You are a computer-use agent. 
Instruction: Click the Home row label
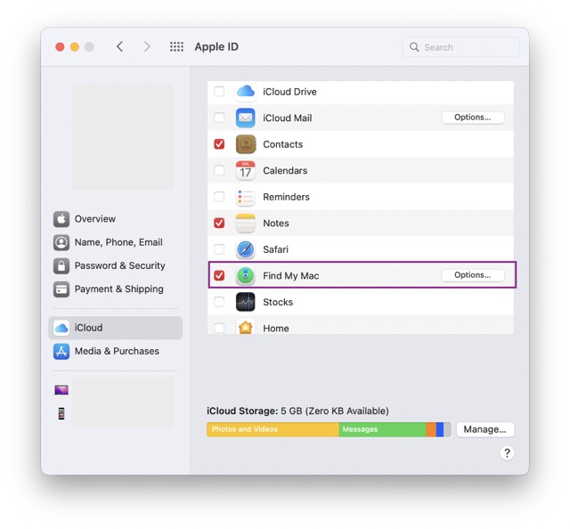point(276,328)
